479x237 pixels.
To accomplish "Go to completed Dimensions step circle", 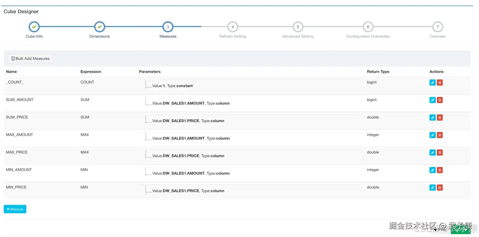I will pyautogui.click(x=100, y=27).
